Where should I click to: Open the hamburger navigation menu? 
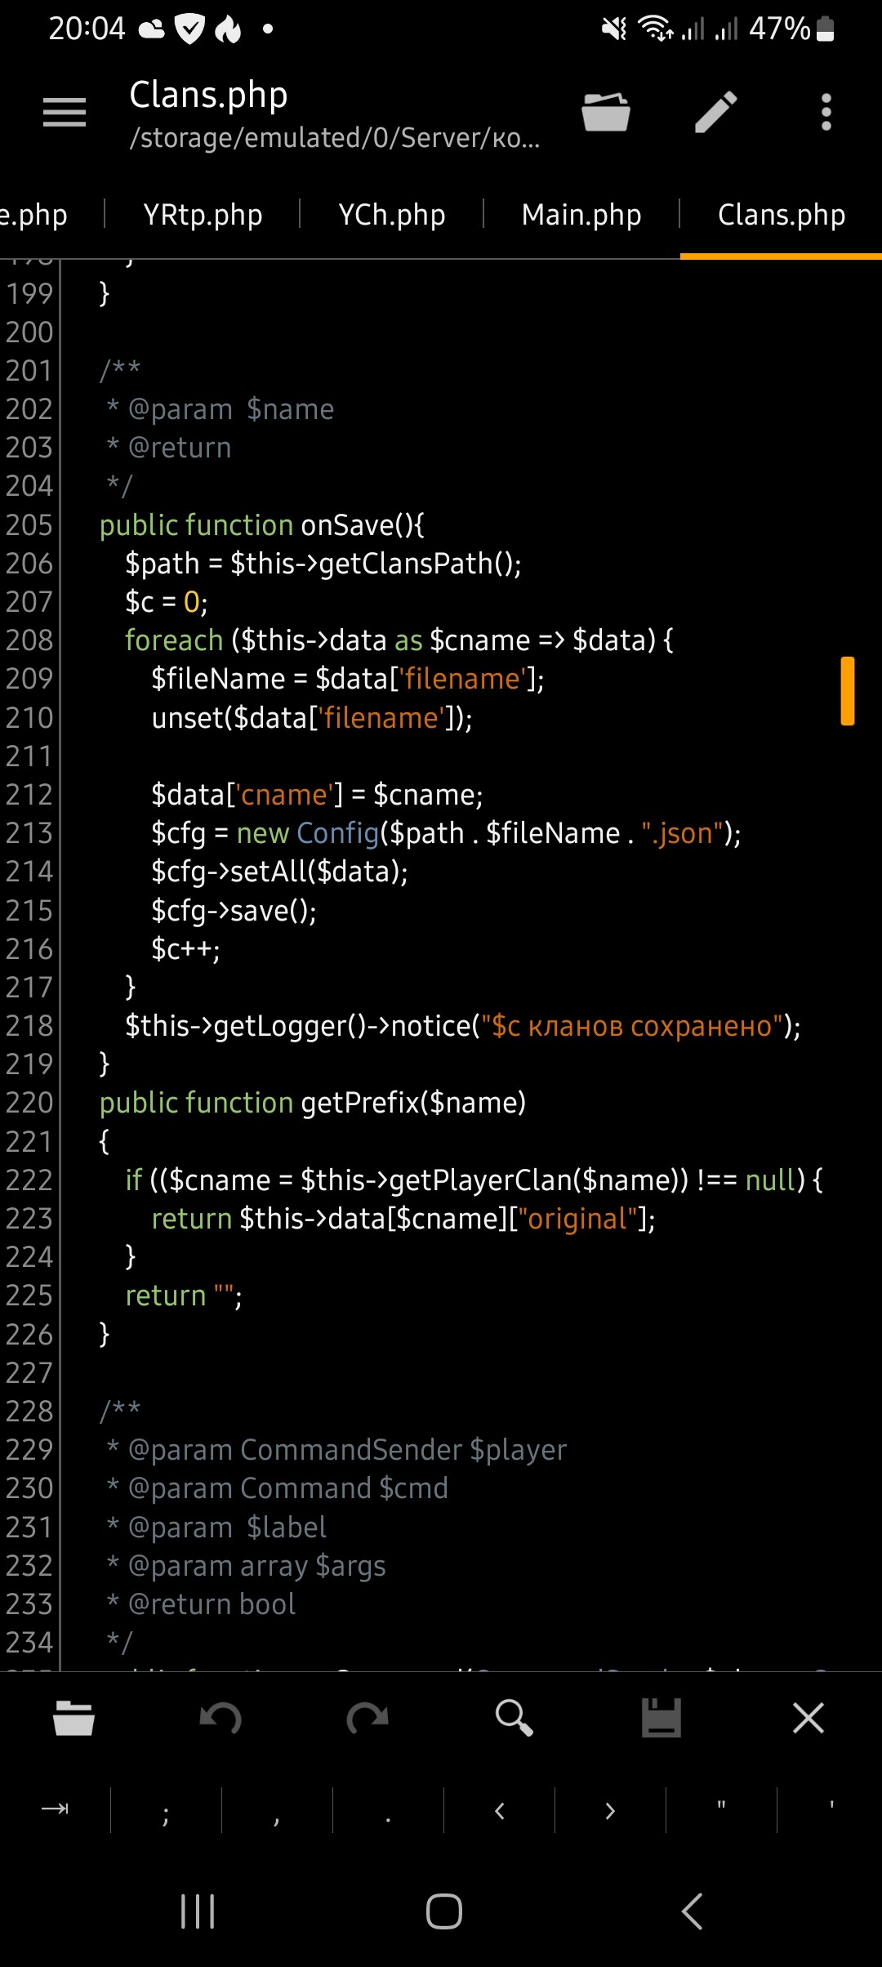pyautogui.click(x=65, y=112)
